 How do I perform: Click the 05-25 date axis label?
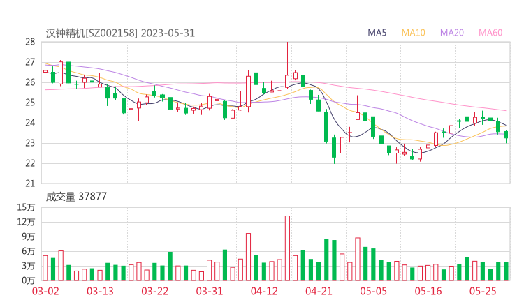click(483, 291)
